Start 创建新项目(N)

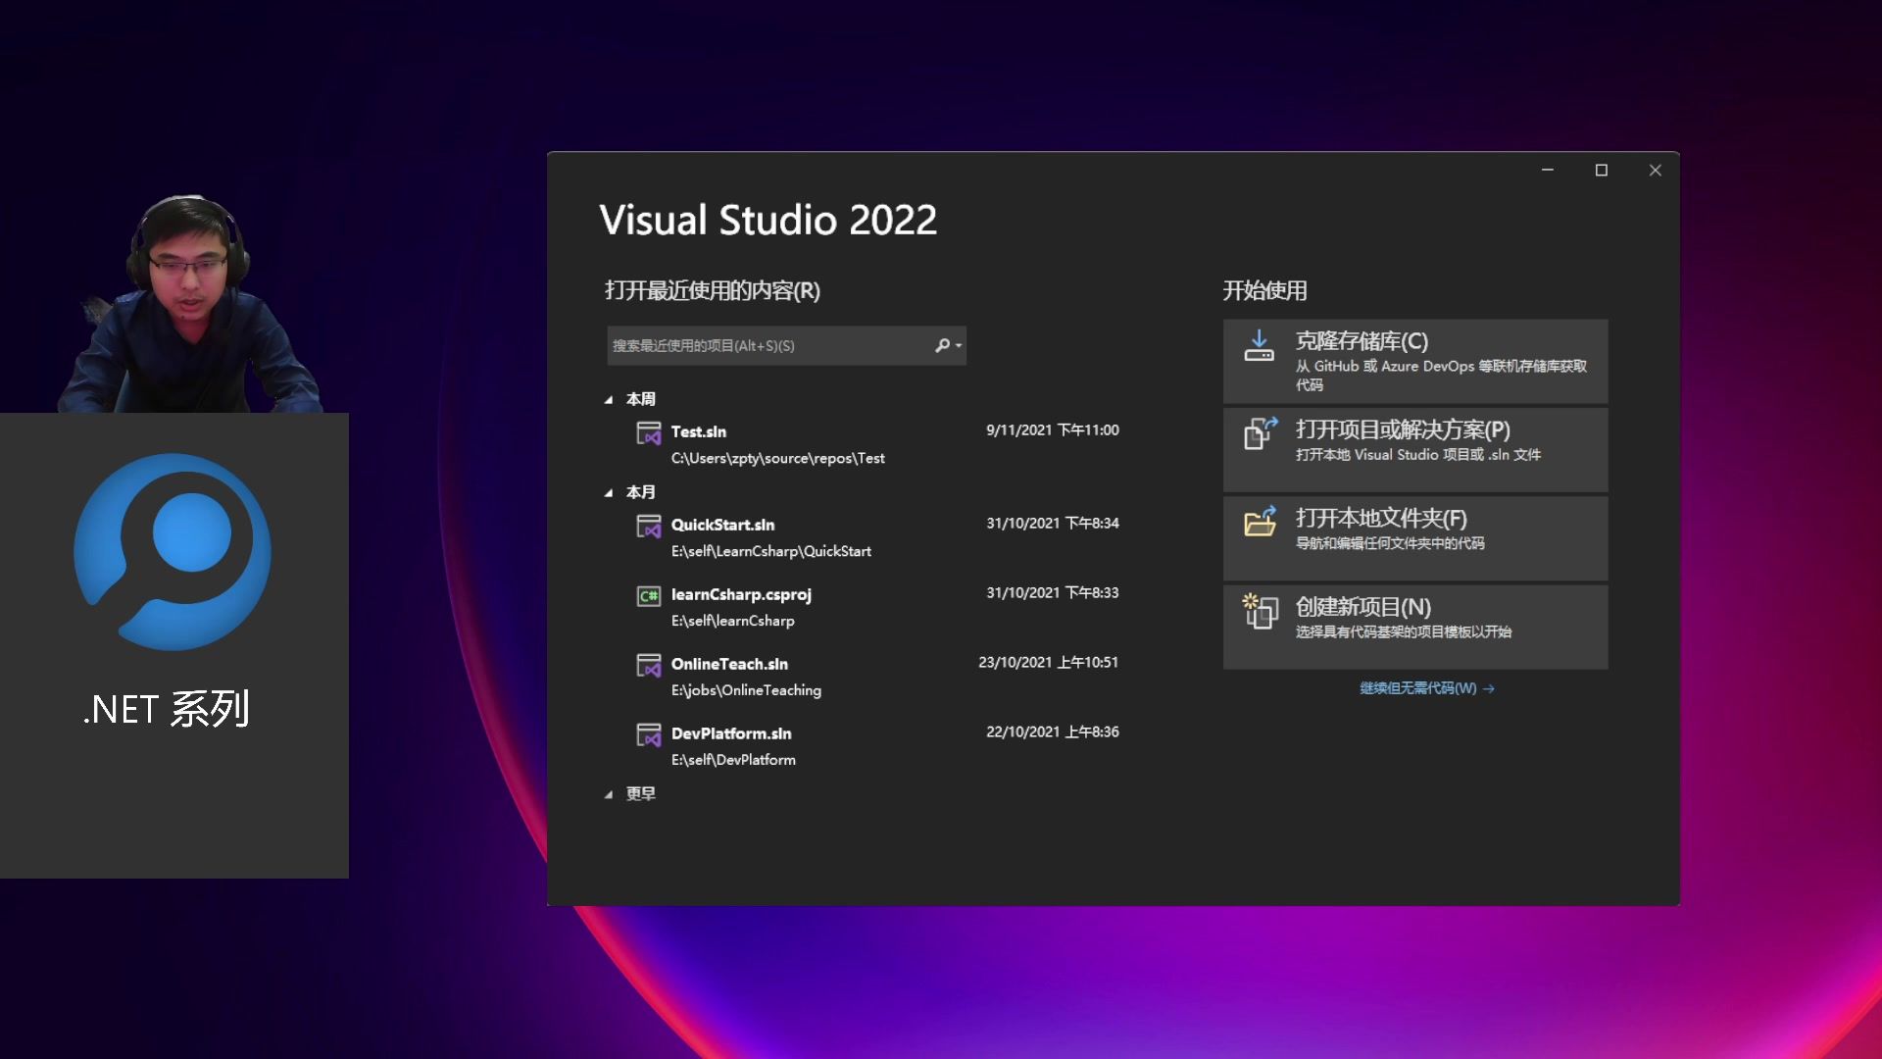point(1415,628)
